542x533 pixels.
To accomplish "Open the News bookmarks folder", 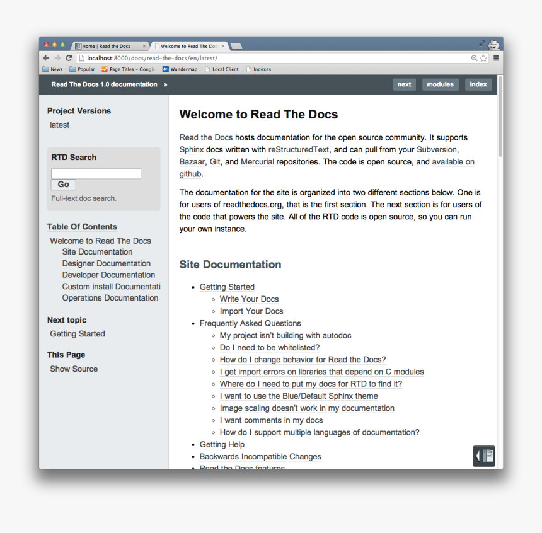I will point(52,69).
